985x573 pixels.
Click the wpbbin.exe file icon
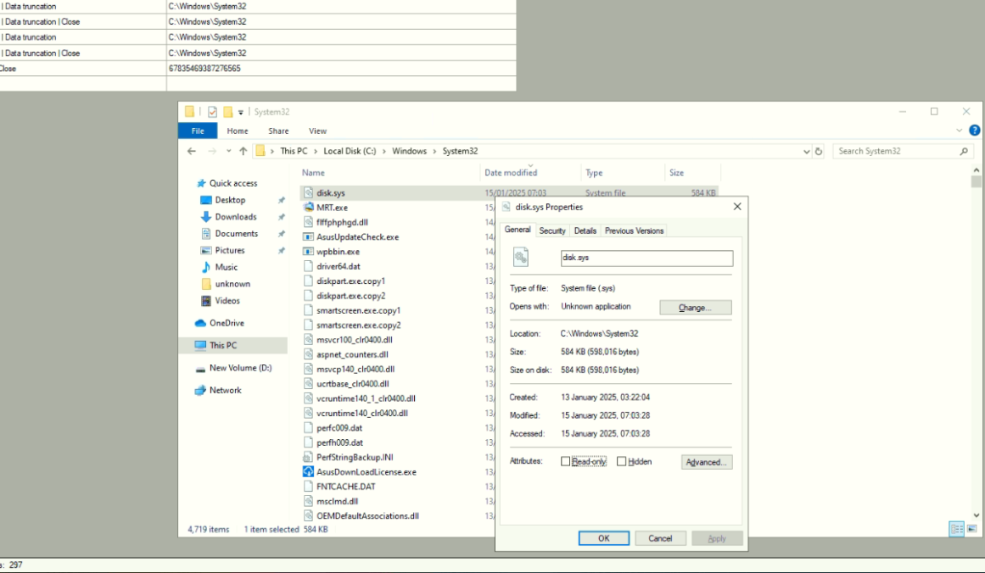click(308, 251)
